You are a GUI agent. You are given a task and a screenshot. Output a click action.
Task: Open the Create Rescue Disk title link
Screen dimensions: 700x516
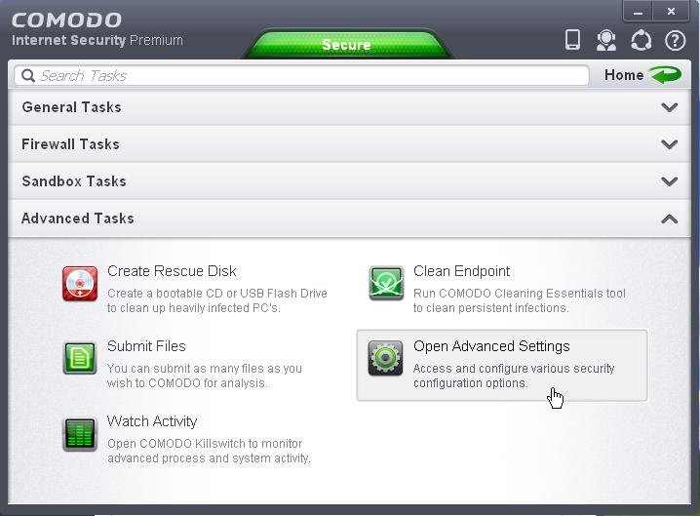point(172,271)
